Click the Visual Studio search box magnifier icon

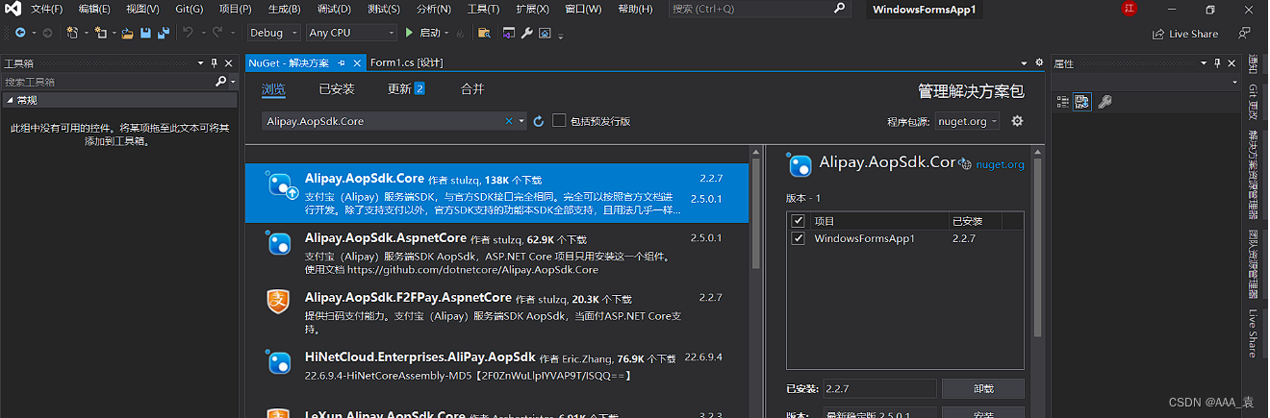[x=839, y=9]
